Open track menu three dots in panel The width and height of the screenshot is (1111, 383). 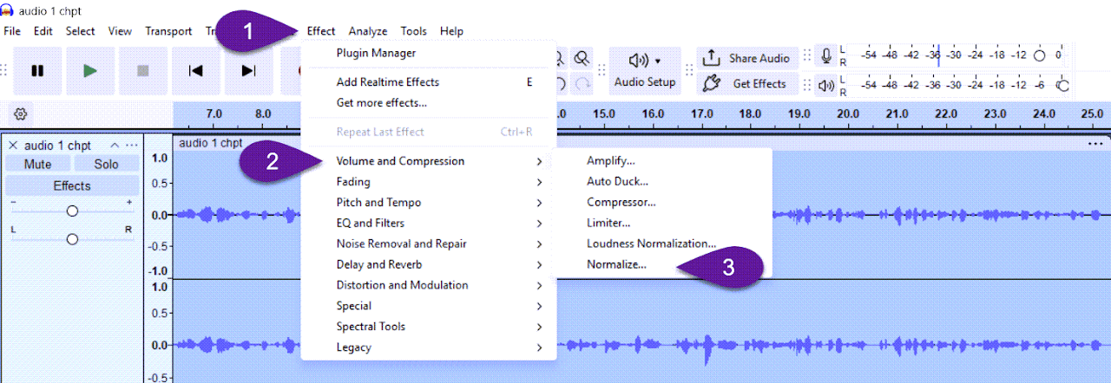131,146
